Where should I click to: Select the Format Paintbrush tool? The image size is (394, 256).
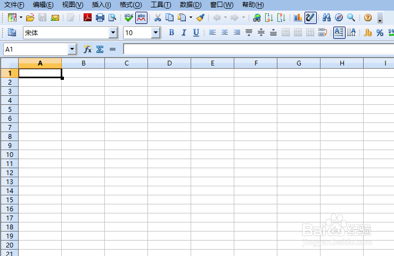pyautogui.click(x=201, y=18)
